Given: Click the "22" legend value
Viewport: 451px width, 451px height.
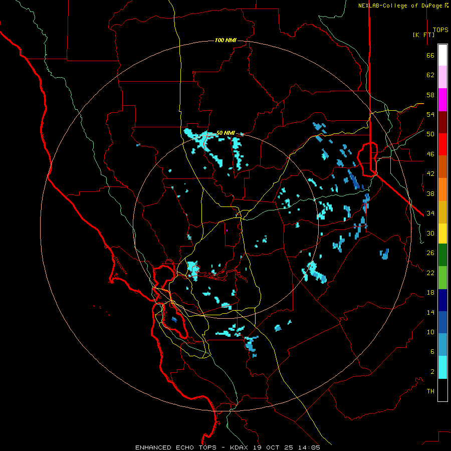Looking at the screenshot, I should tap(430, 273).
